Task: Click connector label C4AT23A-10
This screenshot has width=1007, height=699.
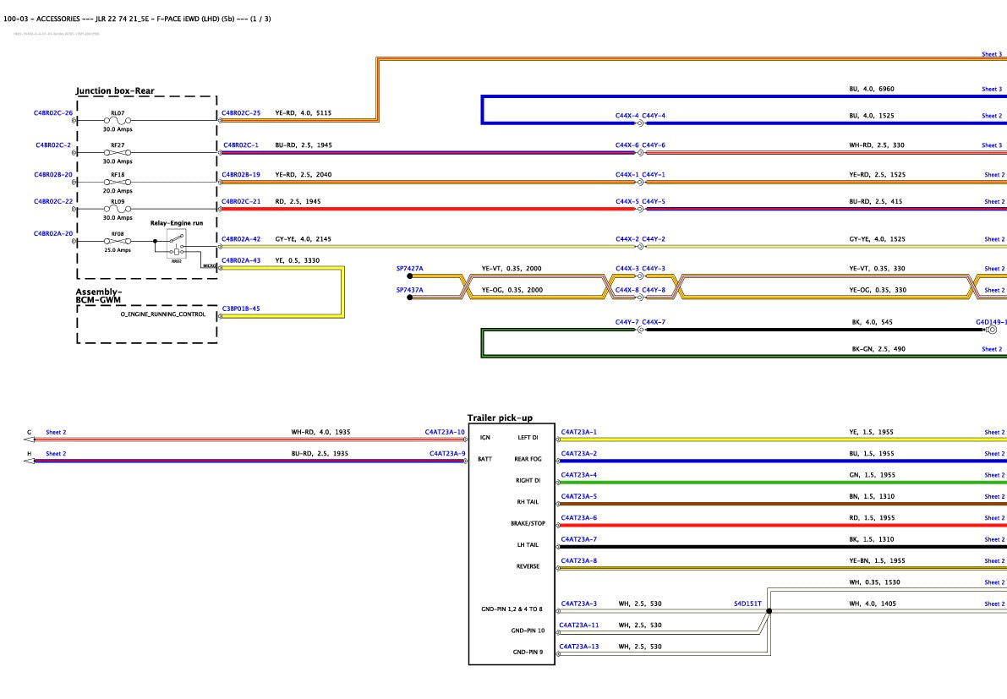Action: pyautogui.click(x=445, y=432)
